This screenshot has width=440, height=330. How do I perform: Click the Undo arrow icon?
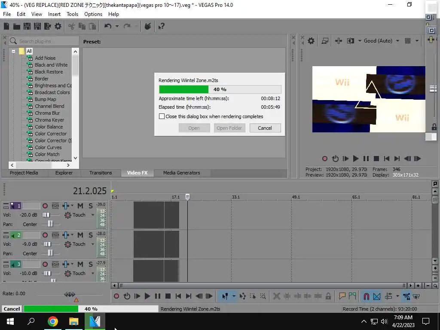(x=108, y=26)
